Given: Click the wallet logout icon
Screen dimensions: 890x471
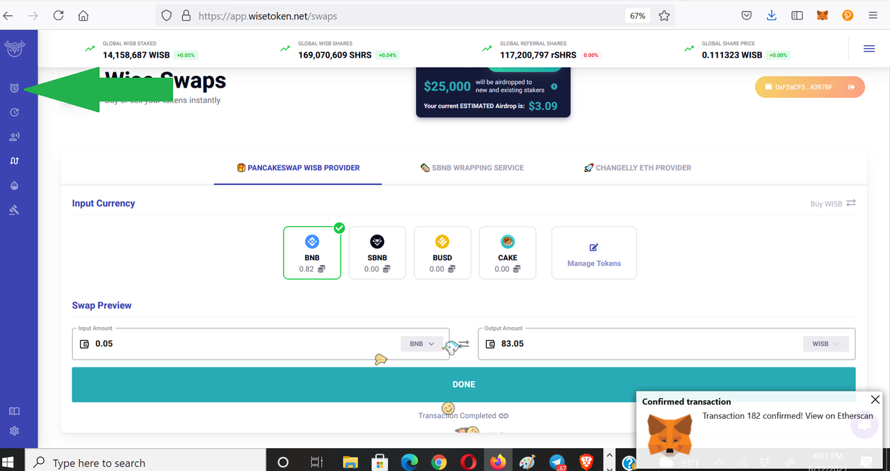Looking at the screenshot, I should click(851, 87).
